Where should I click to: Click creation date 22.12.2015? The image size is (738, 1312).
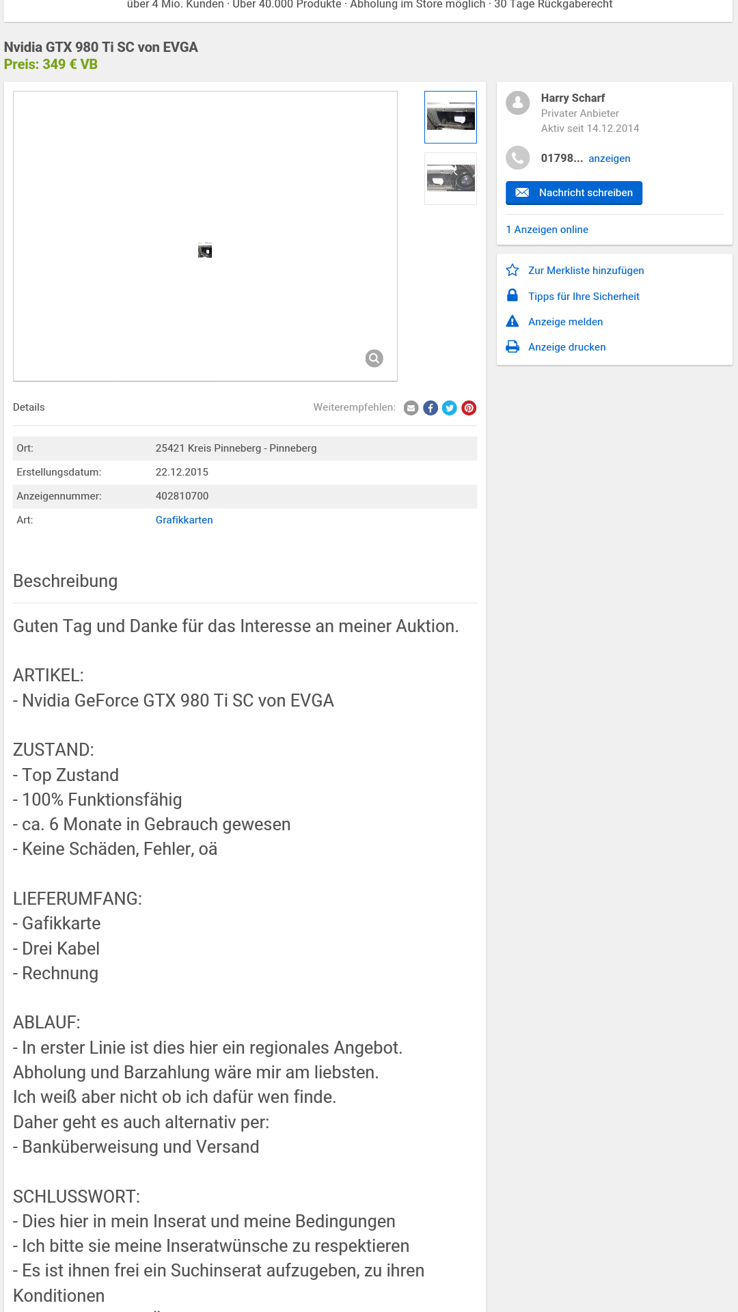click(182, 472)
